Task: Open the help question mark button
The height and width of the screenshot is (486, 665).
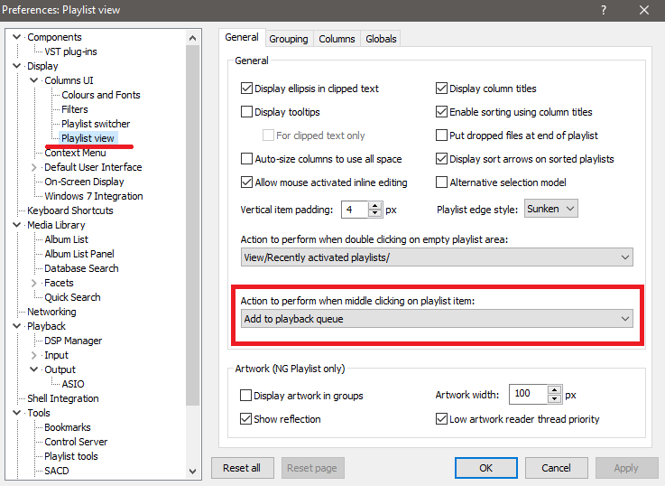Action: [603, 10]
